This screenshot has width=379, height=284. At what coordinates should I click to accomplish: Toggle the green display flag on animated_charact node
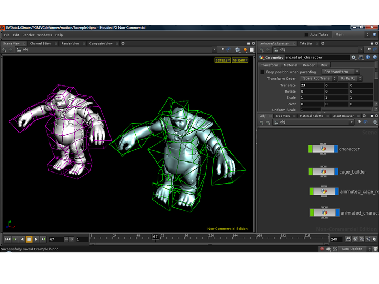coord(312,212)
